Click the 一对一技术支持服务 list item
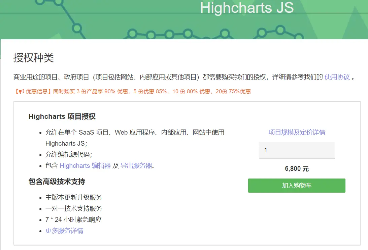 [74, 208]
